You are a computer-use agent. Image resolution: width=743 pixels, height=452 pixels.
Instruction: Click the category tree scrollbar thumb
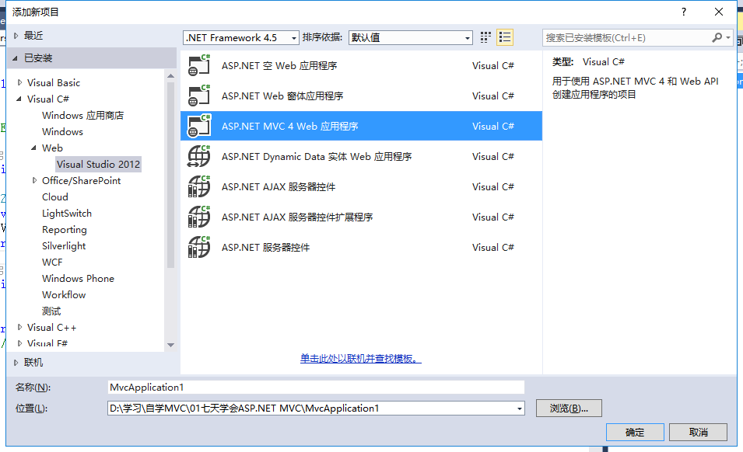click(170, 175)
